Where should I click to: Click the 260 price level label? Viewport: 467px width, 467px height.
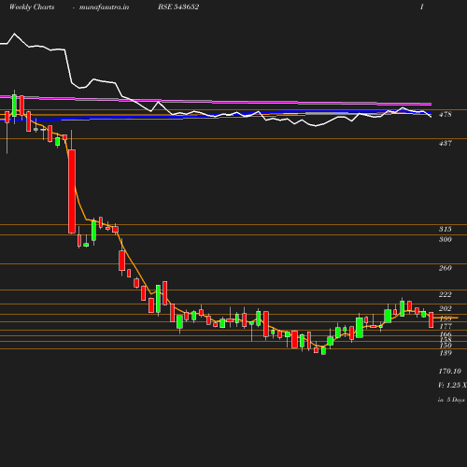point(445,268)
